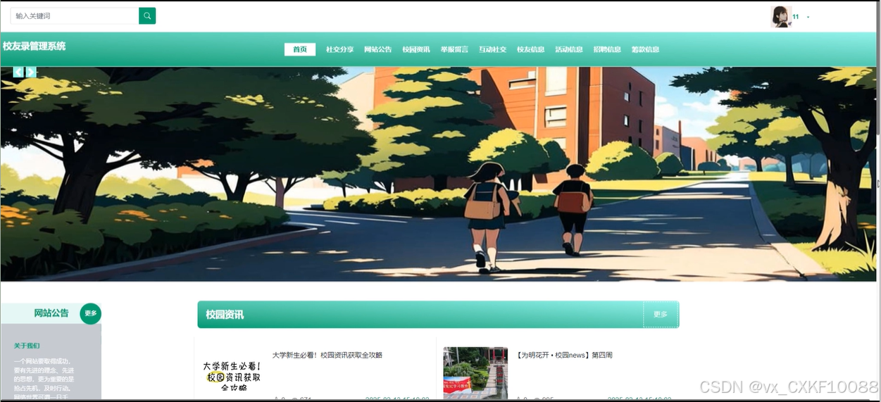Expand the user 11 dropdown arrow
The image size is (881, 402).
(x=808, y=17)
